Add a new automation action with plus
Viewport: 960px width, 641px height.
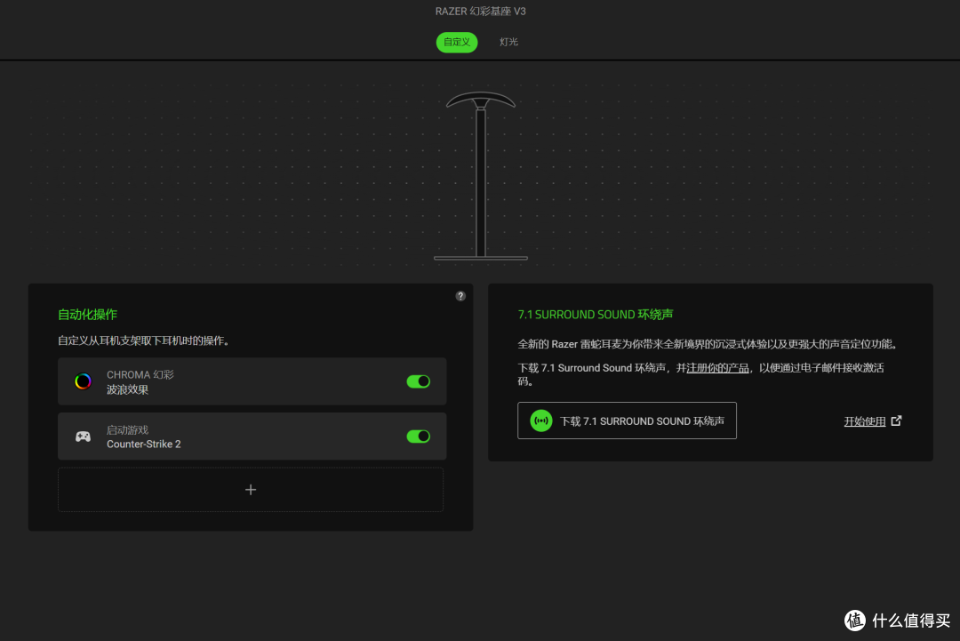tap(251, 490)
